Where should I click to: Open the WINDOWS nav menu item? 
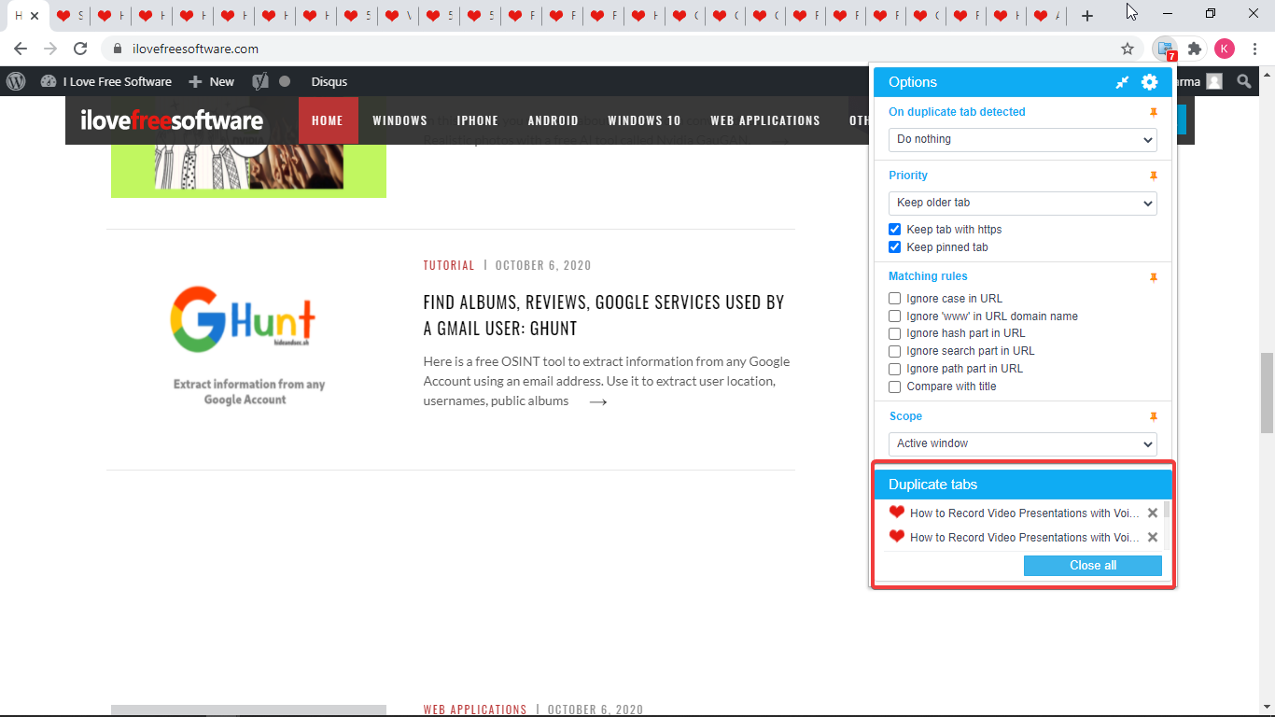pos(399,120)
